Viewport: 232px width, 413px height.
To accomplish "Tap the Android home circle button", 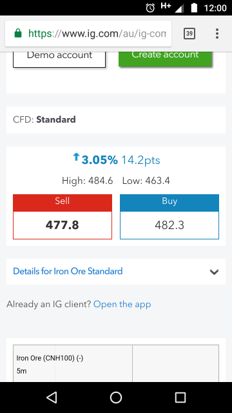I will (x=116, y=398).
